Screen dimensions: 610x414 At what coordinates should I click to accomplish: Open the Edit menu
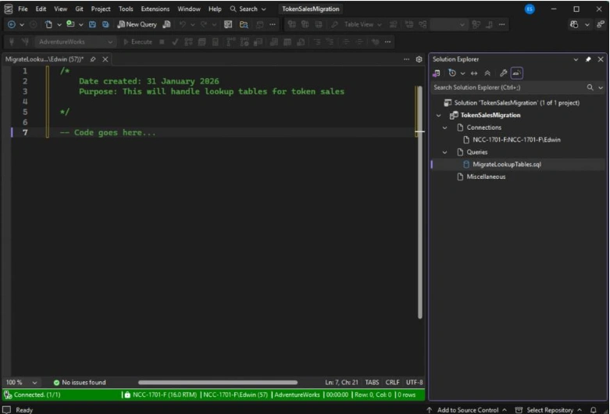(41, 9)
